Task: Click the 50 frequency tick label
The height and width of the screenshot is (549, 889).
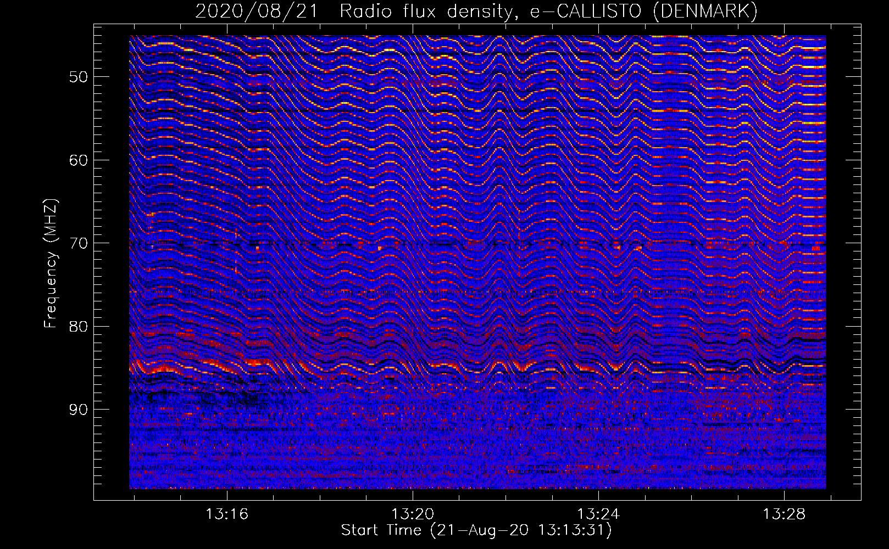Action: point(79,77)
